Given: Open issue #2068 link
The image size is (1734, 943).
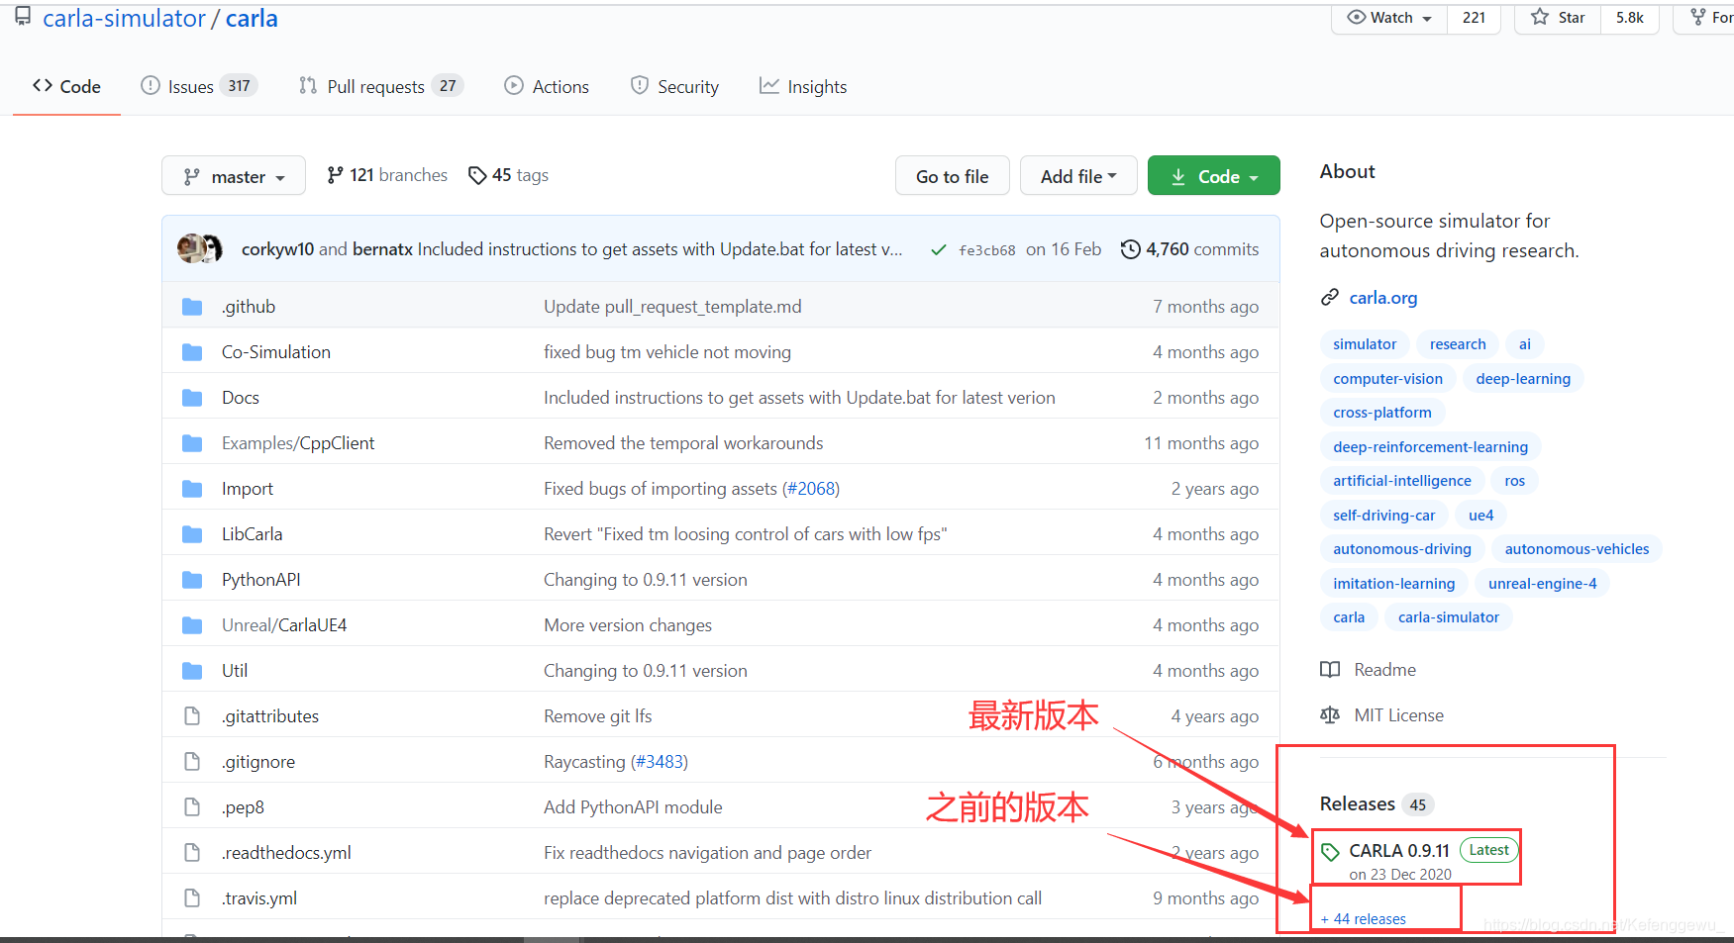Looking at the screenshot, I should point(811,489).
